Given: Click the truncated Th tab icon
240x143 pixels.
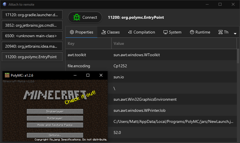Looking at the screenshot, I should point(221,32).
